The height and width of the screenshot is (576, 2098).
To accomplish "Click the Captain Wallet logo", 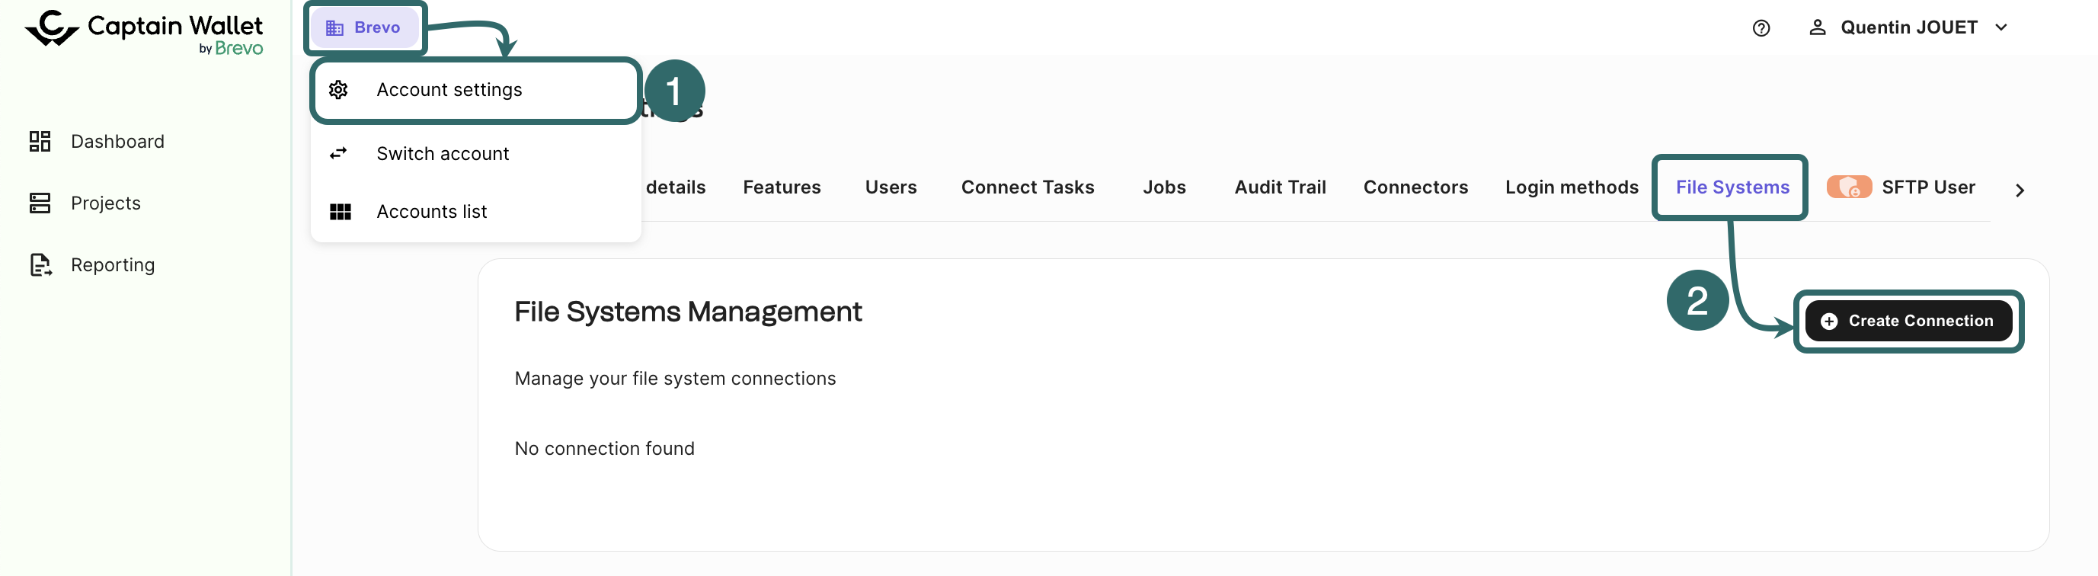I will pyautogui.click(x=144, y=33).
